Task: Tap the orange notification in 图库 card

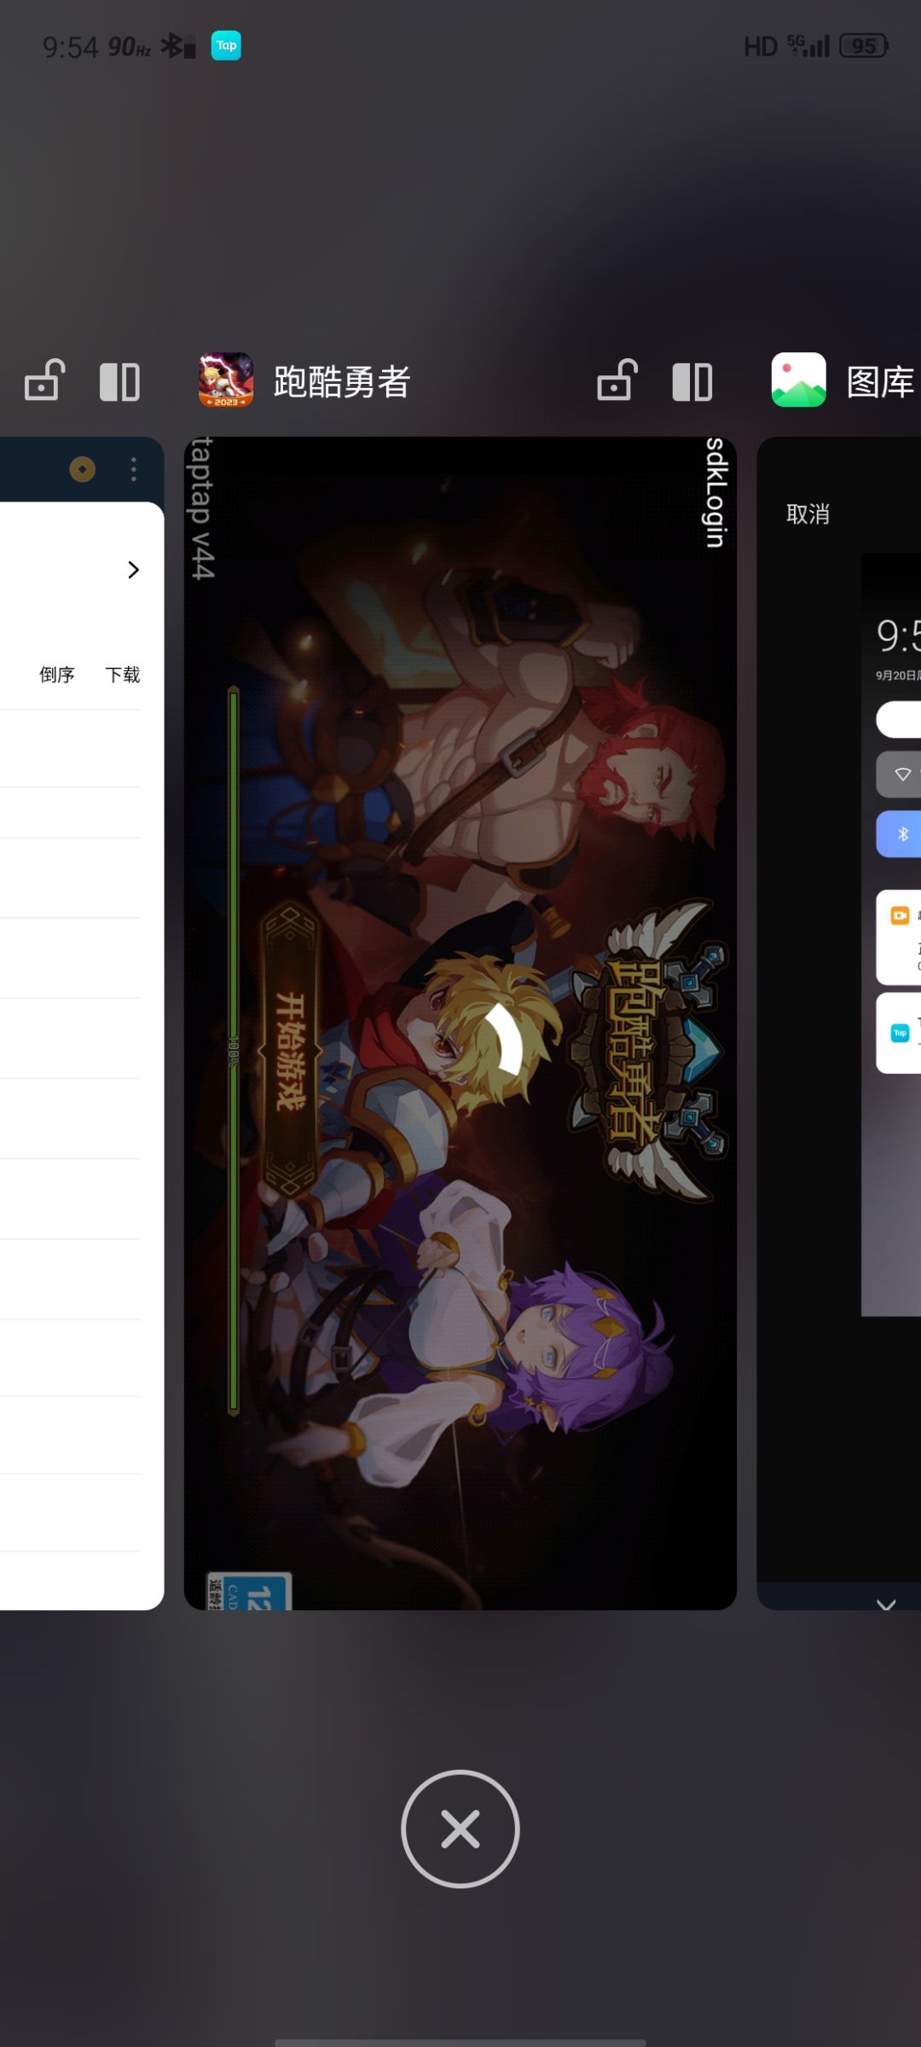Action: pos(899,937)
